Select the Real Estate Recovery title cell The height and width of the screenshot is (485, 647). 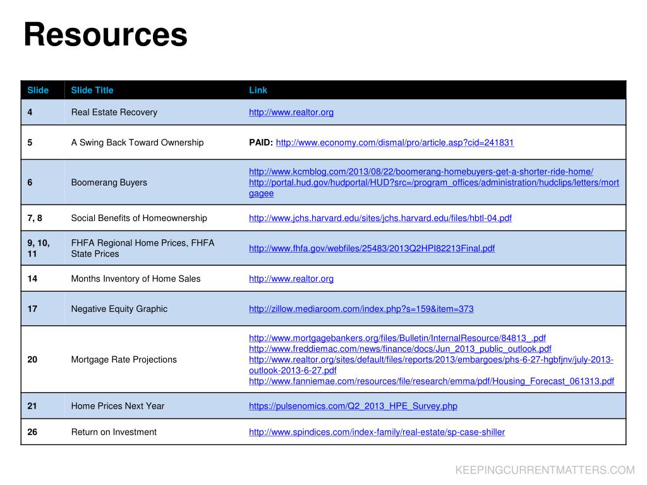pyautogui.click(x=154, y=112)
